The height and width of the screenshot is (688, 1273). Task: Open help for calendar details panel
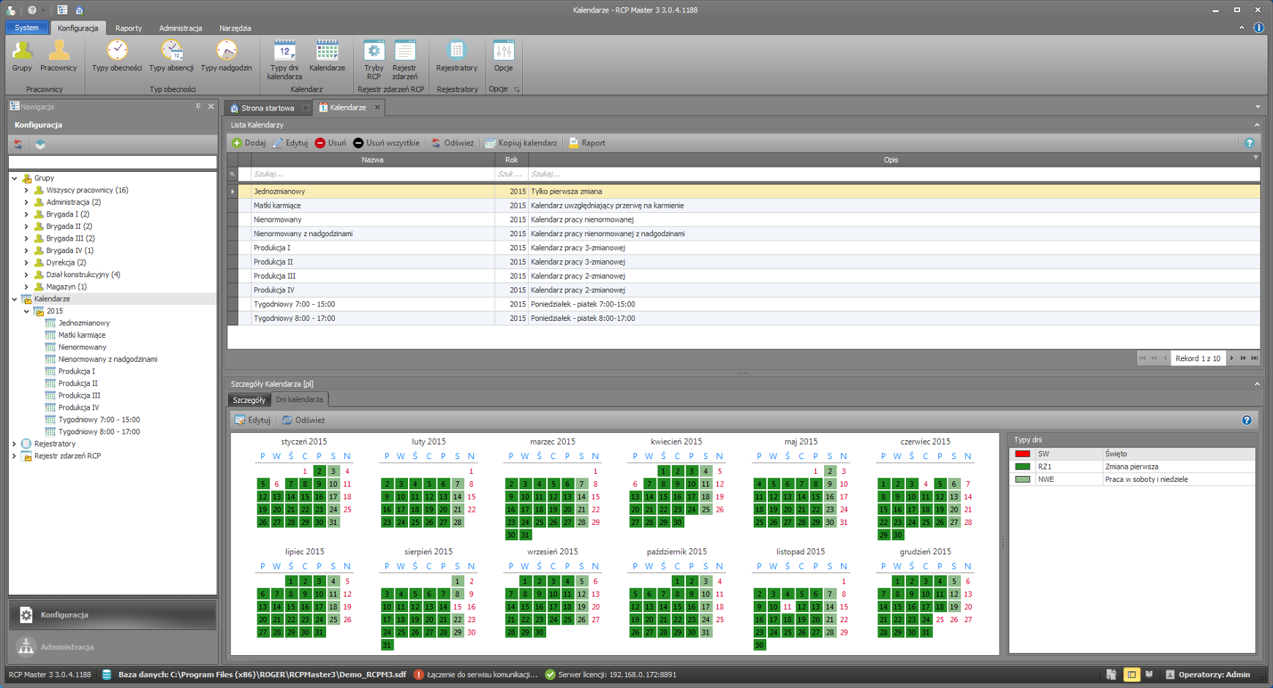click(1247, 420)
